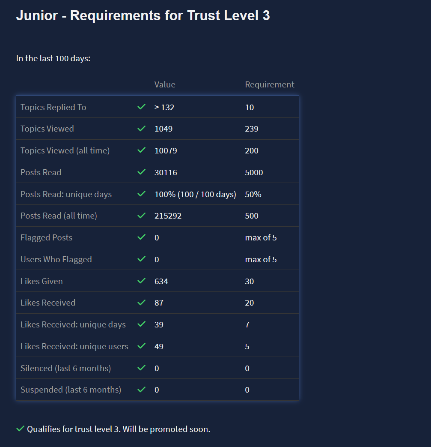Click the Posts Read: unique days checkmark
The width and height of the screenshot is (431, 447).
[x=141, y=194]
